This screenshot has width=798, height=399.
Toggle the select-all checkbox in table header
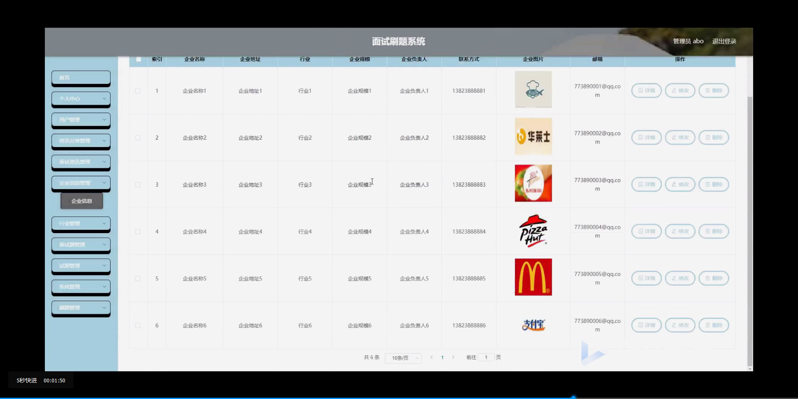138,59
